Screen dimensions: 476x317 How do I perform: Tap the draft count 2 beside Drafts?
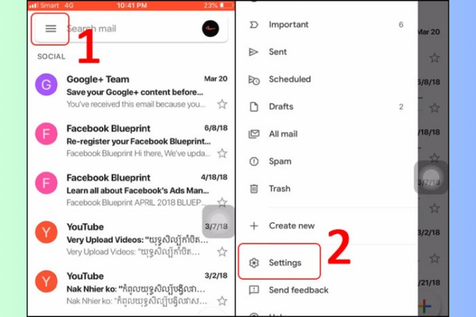coord(401,107)
